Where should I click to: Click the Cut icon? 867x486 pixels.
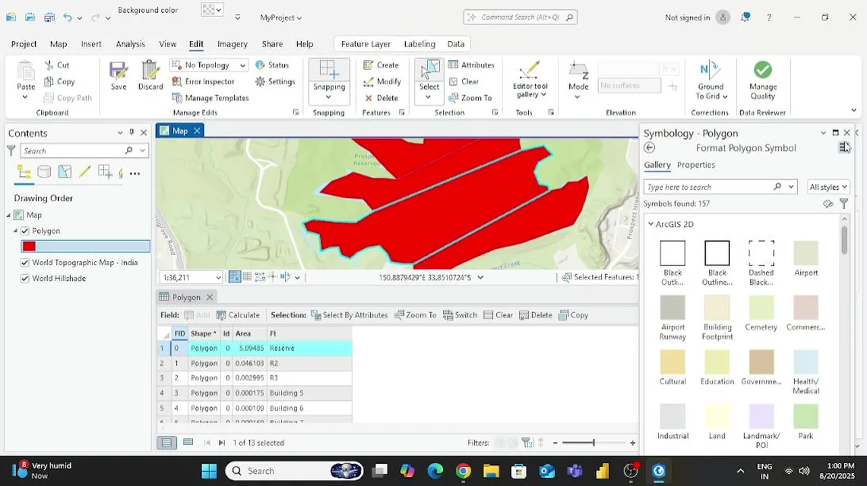tap(57, 65)
